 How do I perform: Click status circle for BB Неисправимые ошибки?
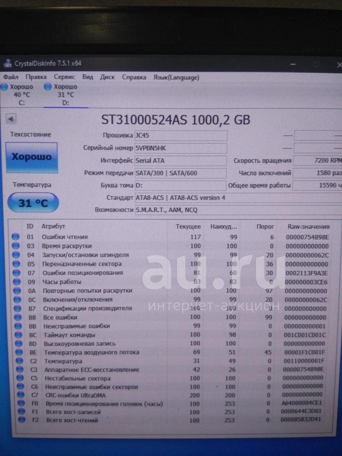click(18, 326)
